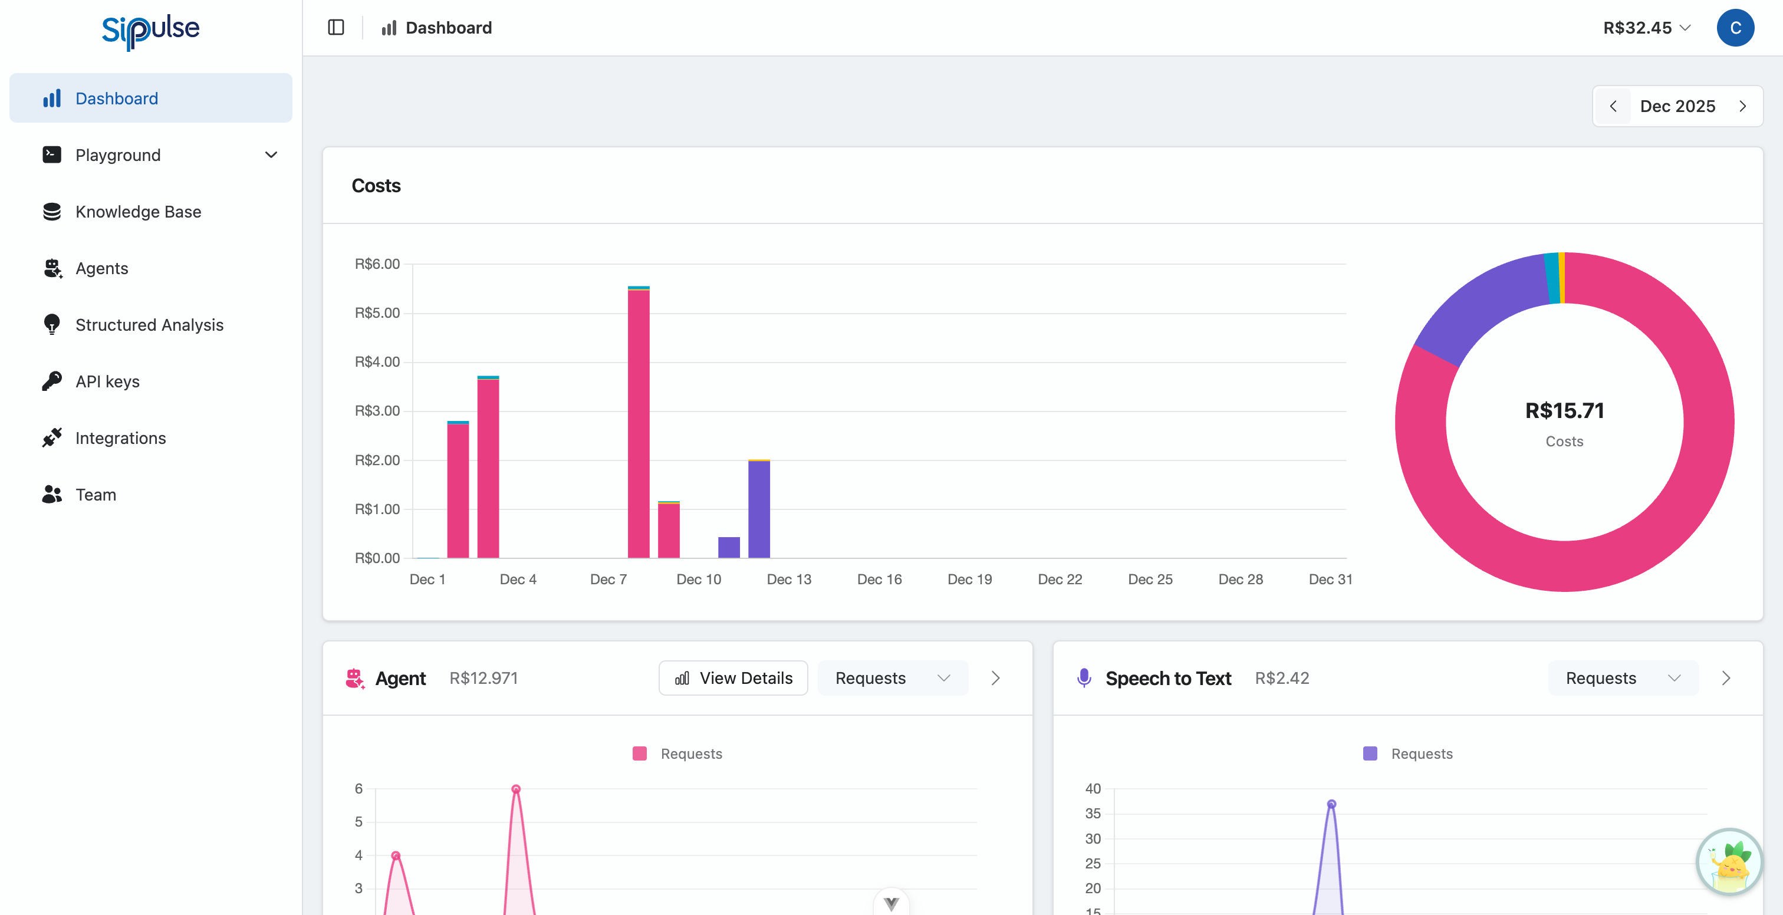1783x915 pixels.
Task: Go to previous month with left arrow
Action: (x=1613, y=106)
